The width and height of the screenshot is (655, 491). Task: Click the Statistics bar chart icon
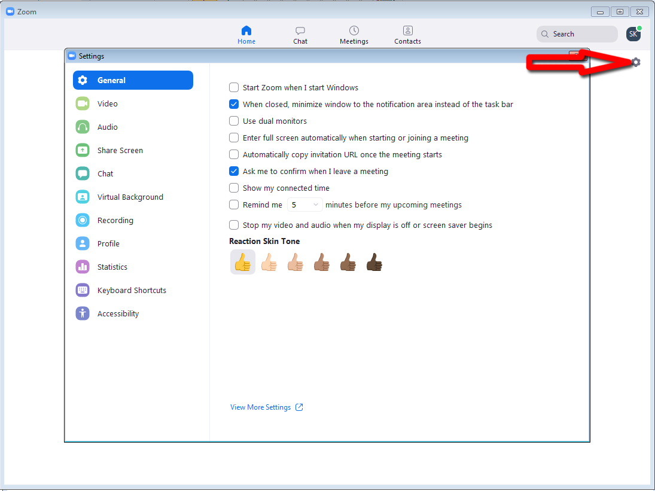click(x=83, y=267)
